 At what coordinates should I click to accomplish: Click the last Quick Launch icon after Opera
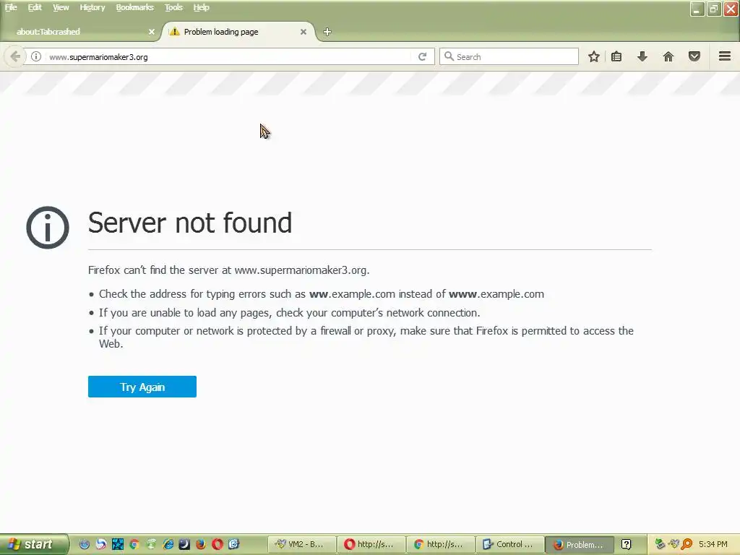point(234,544)
